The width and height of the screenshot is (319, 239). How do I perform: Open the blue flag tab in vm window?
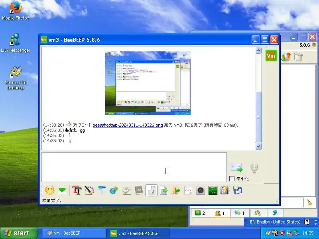275,213
